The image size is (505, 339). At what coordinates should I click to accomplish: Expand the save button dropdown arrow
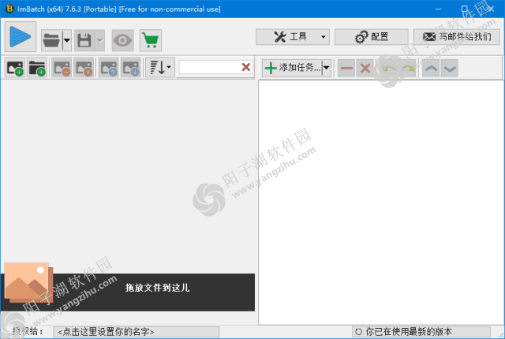pos(100,40)
